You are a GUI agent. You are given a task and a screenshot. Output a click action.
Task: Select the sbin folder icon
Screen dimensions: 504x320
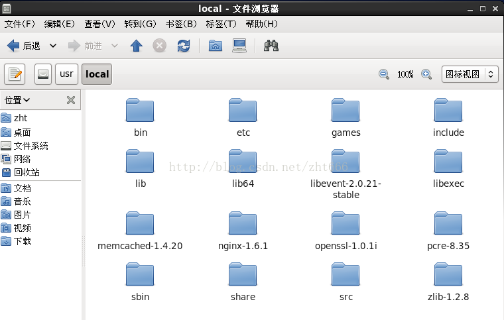click(x=140, y=274)
